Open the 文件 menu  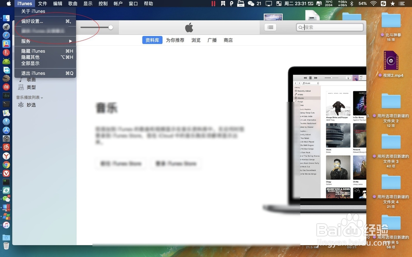coord(42,3)
